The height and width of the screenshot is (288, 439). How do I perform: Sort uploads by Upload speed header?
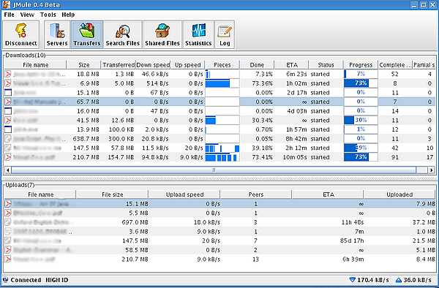[x=184, y=194]
